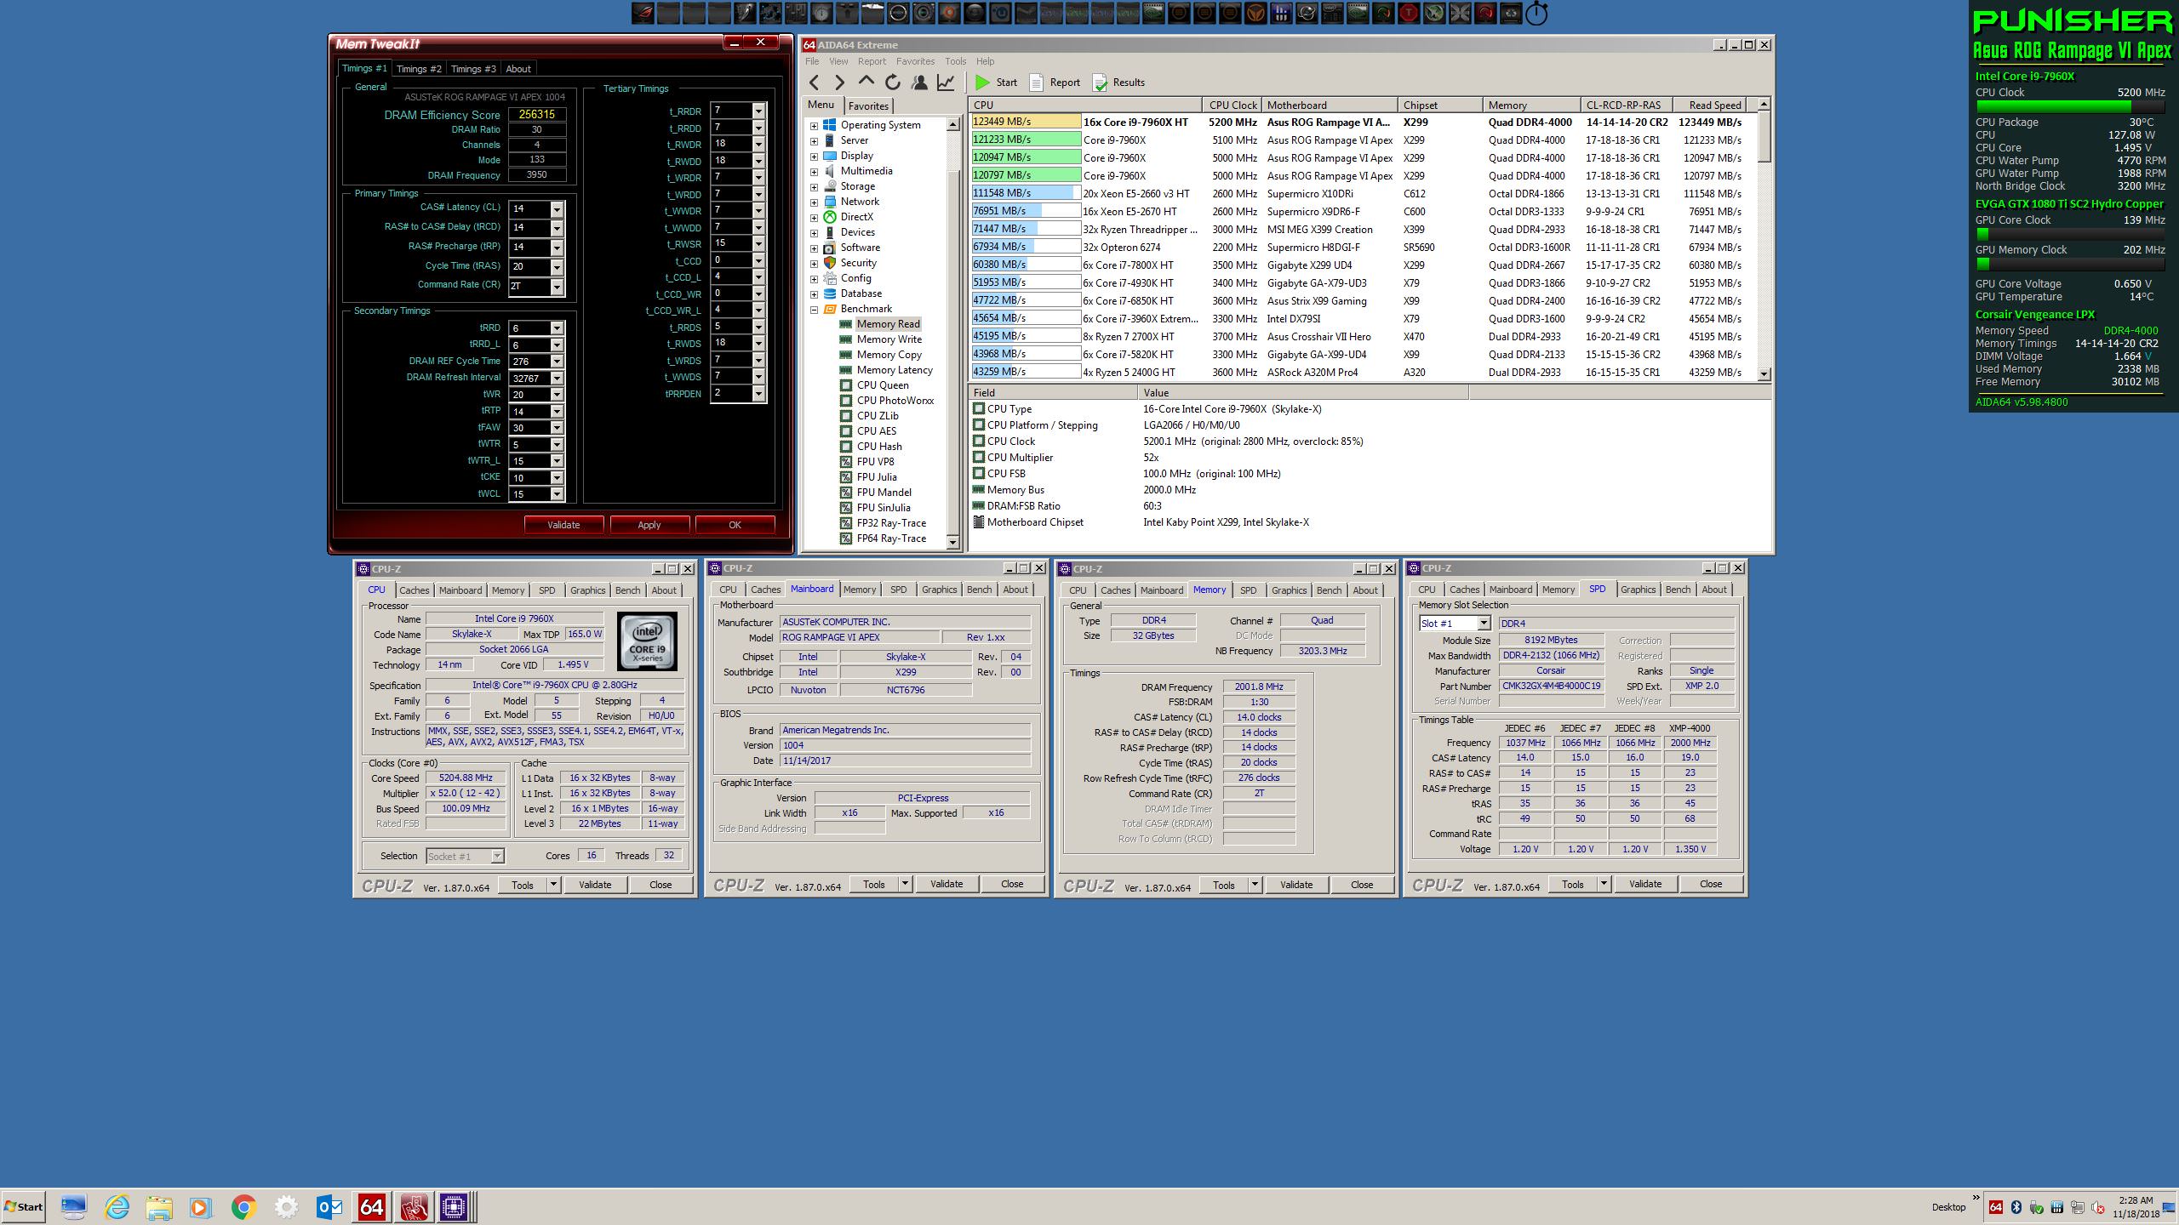Viewport: 2179px width, 1225px height.
Task: Collapse the Benchmark tree node
Action: pyautogui.click(x=814, y=310)
